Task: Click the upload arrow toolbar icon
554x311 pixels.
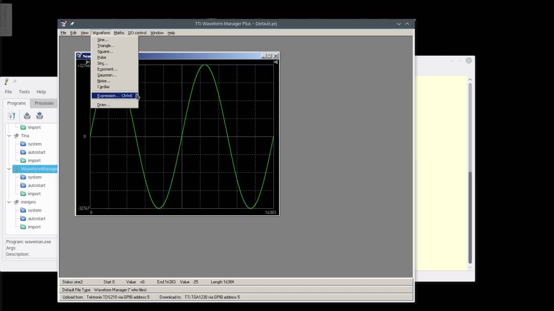Action: (27, 116)
